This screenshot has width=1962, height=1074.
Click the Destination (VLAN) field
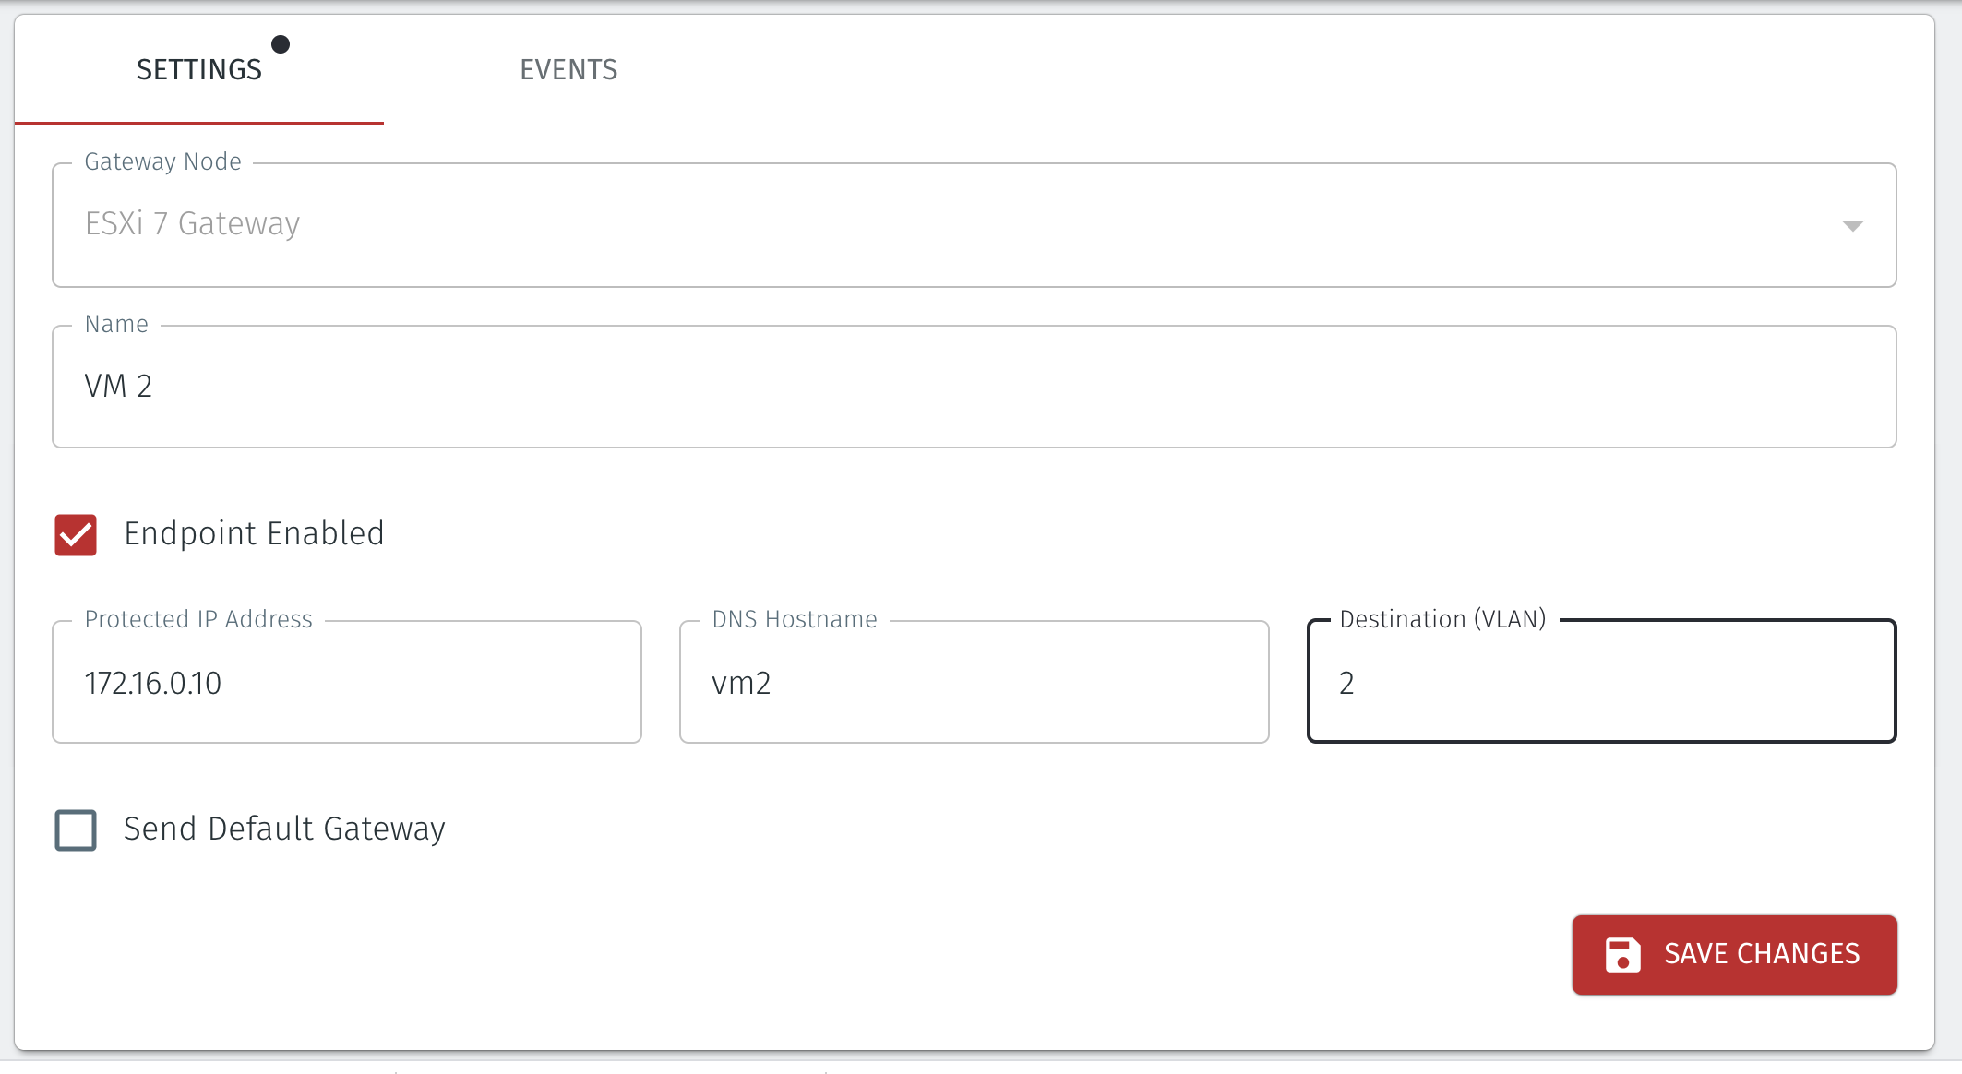1602,682
